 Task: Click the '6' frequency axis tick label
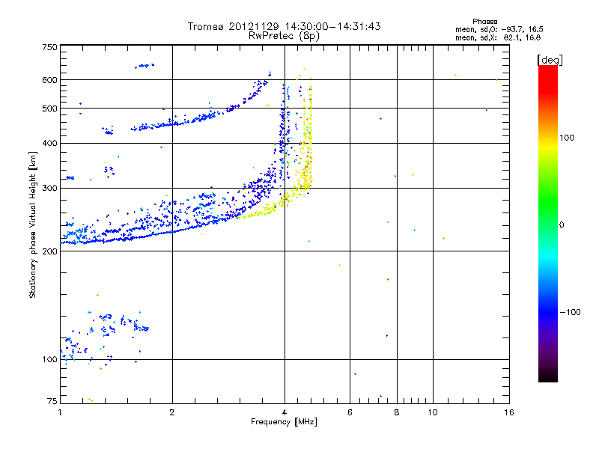[350, 412]
